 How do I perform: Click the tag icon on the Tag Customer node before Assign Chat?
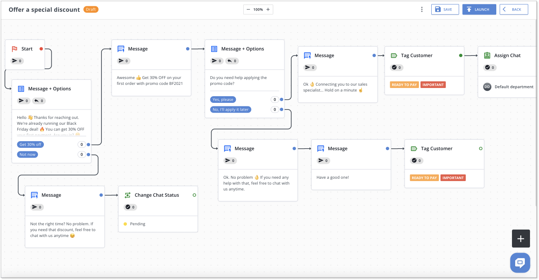click(x=394, y=56)
